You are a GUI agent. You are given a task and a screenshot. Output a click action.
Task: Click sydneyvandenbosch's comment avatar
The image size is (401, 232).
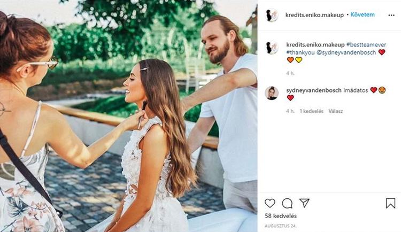[x=272, y=93]
